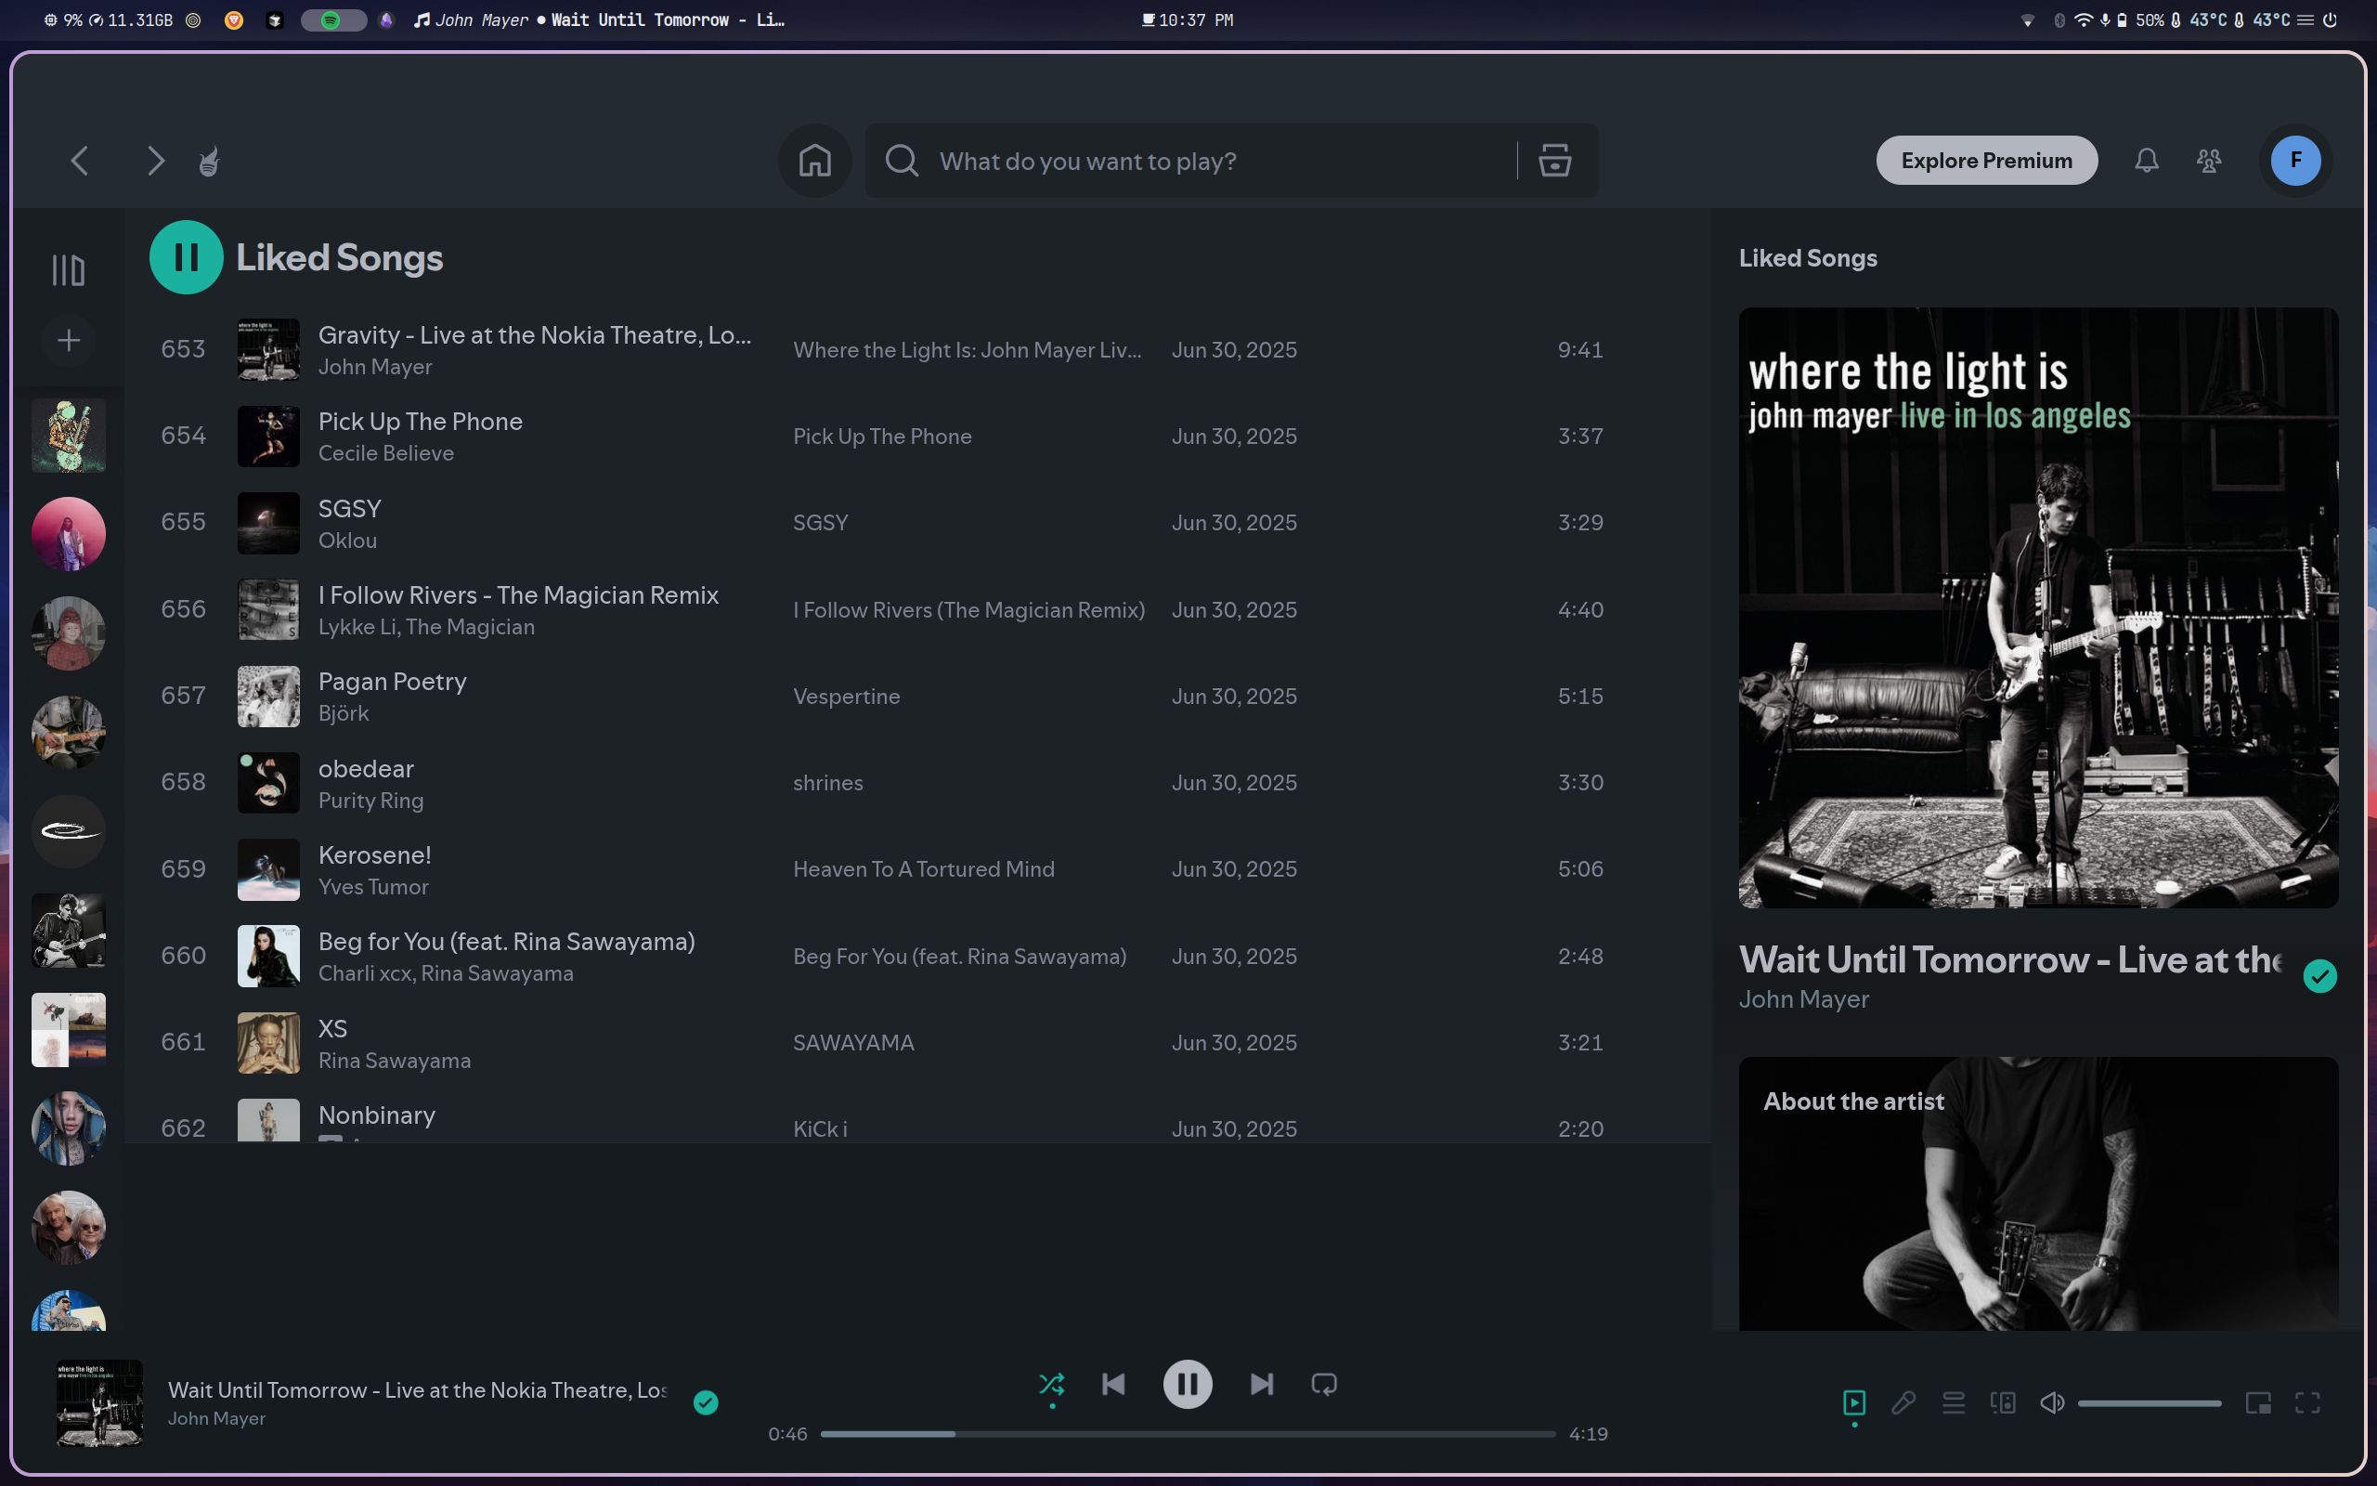Navigate forward with the right arrow
Image resolution: width=2377 pixels, height=1486 pixels.
pos(155,160)
